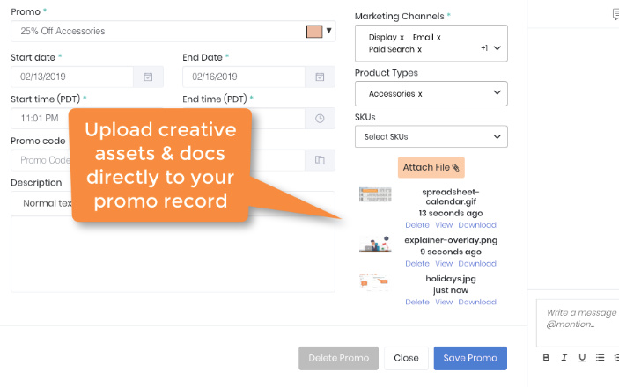The height and width of the screenshot is (387, 619).
Task: Toggle bold formatting in the message editor
Action: [x=546, y=358]
